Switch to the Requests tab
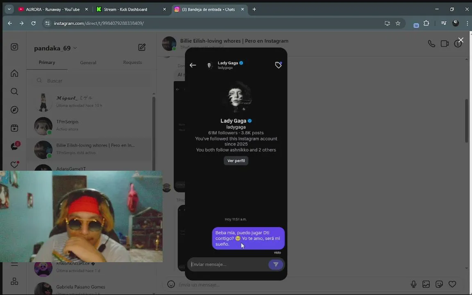 [x=132, y=62]
